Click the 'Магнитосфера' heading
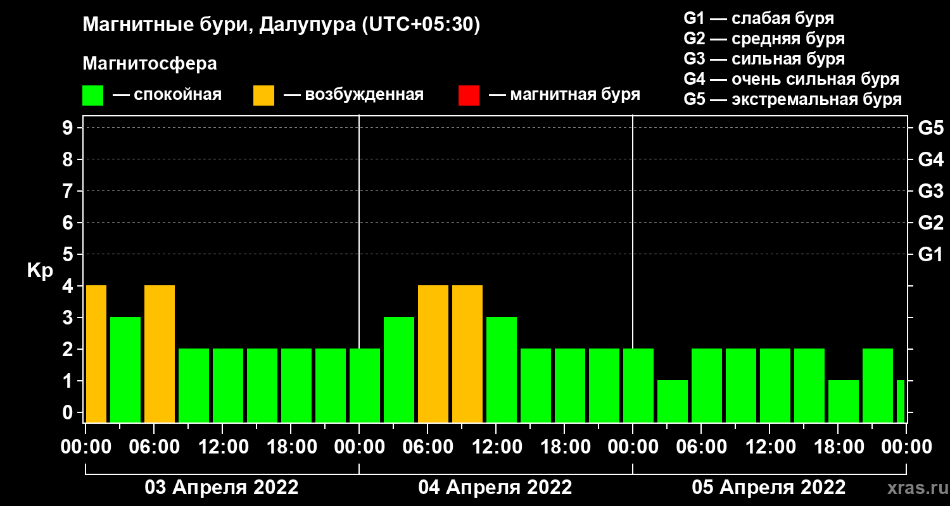The width and height of the screenshot is (950, 506). (149, 64)
